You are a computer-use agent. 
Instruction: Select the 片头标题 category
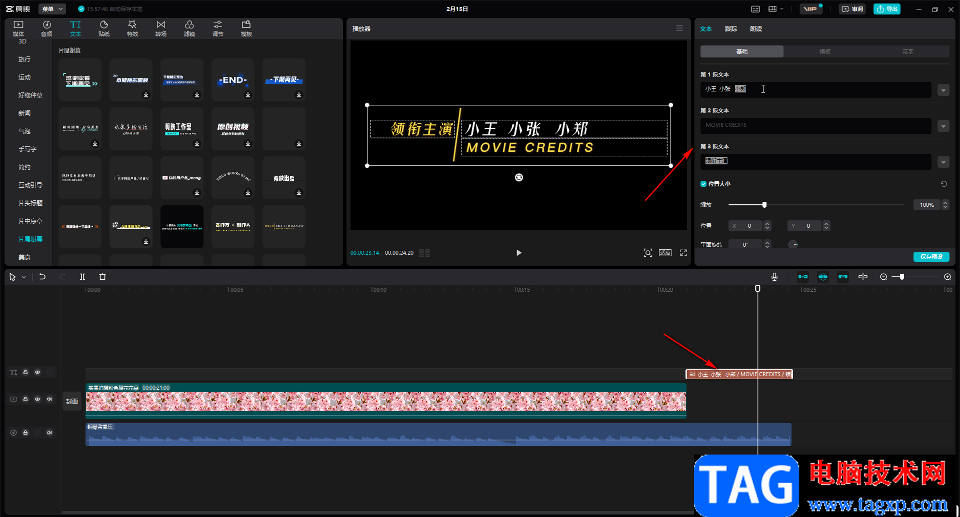[x=30, y=203]
